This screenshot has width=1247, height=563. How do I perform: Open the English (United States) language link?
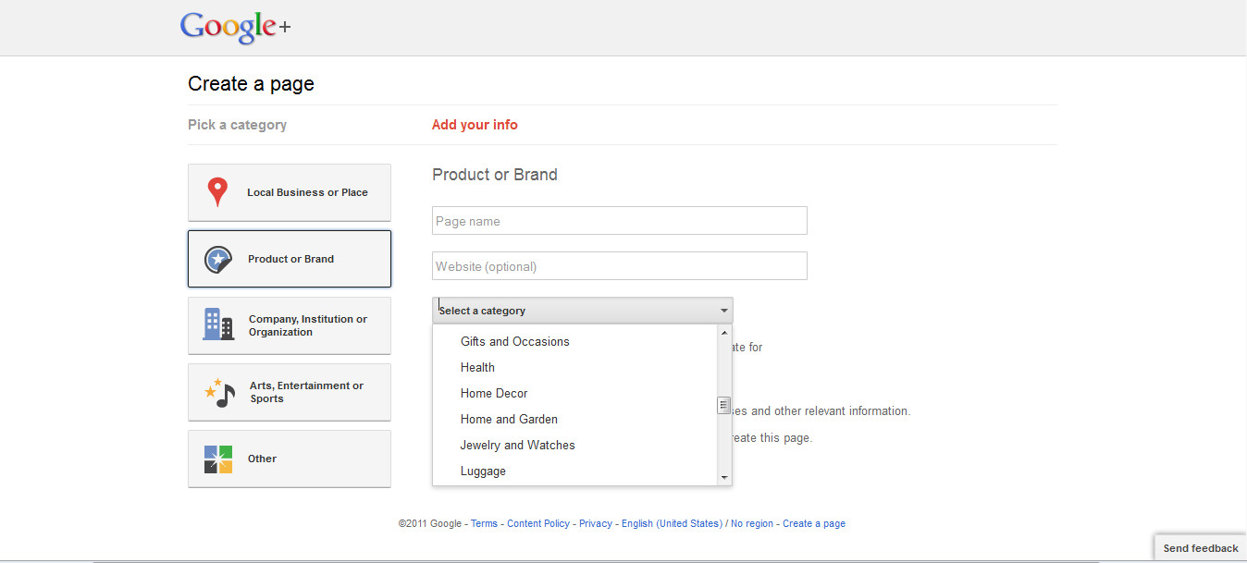672,523
